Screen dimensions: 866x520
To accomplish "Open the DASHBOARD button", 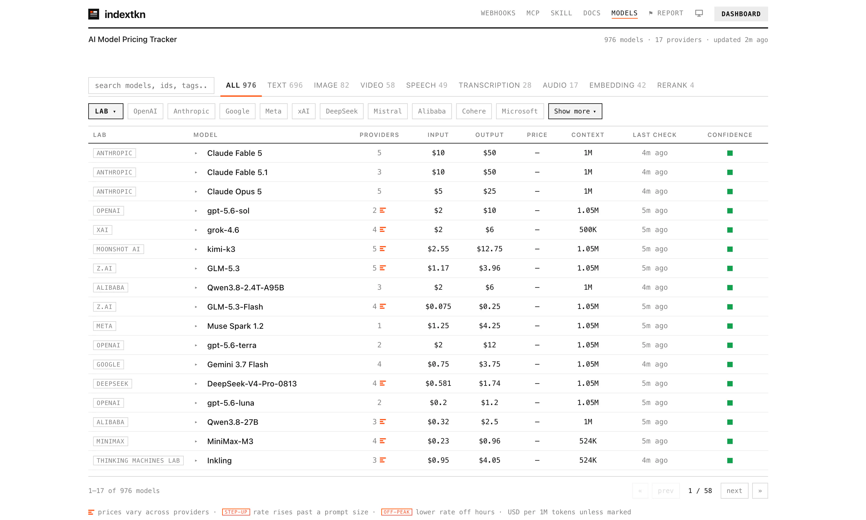I will pos(740,14).
